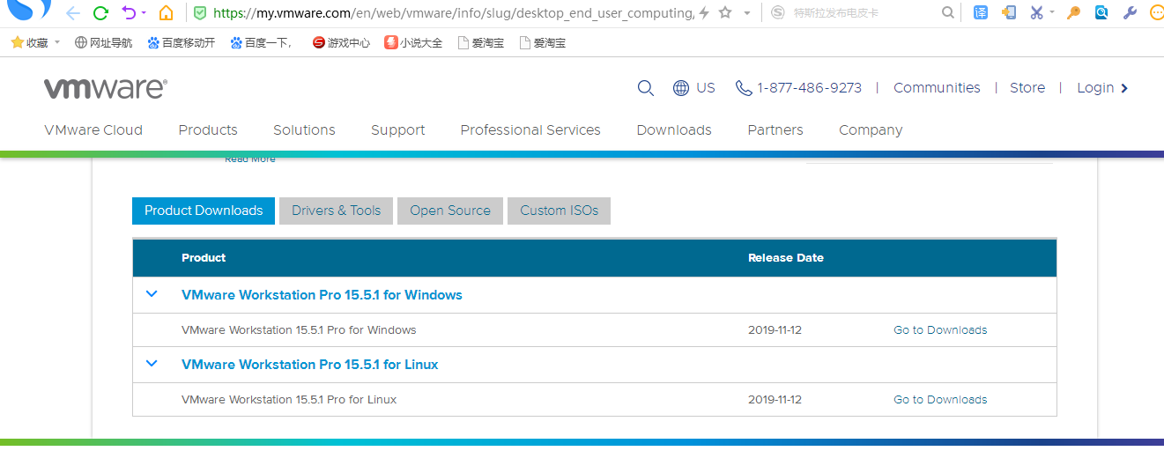
Task: Select the Product Downloads tab
Action: point(204,211)
